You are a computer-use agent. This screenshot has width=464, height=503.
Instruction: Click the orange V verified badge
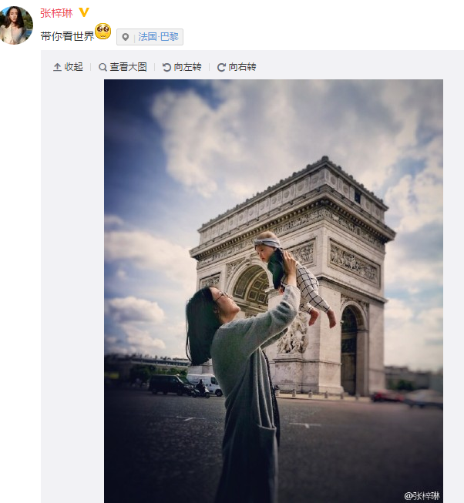84,12
